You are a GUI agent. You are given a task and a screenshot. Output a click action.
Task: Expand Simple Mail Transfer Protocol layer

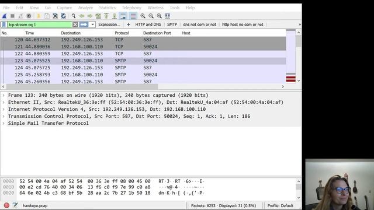tap(4, 123)
